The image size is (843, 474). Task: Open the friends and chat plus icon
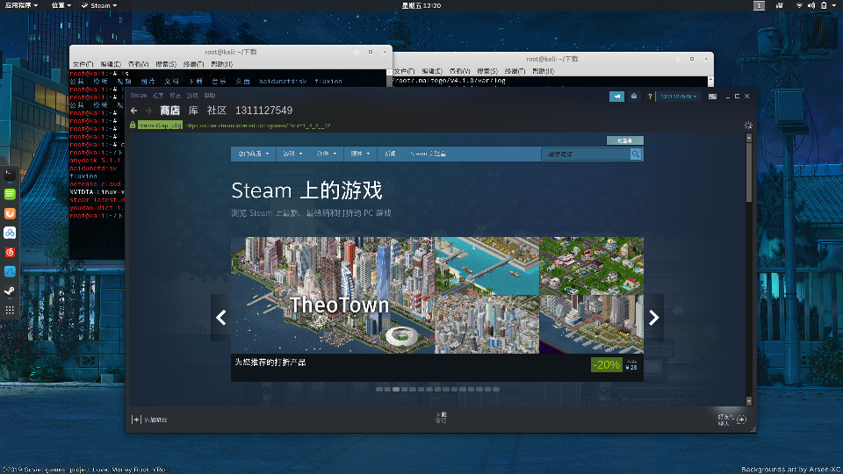742,420
